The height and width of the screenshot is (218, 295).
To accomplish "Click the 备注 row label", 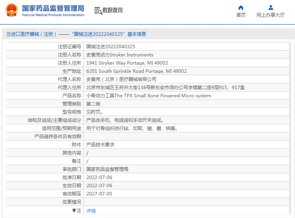I will point(76,161).
